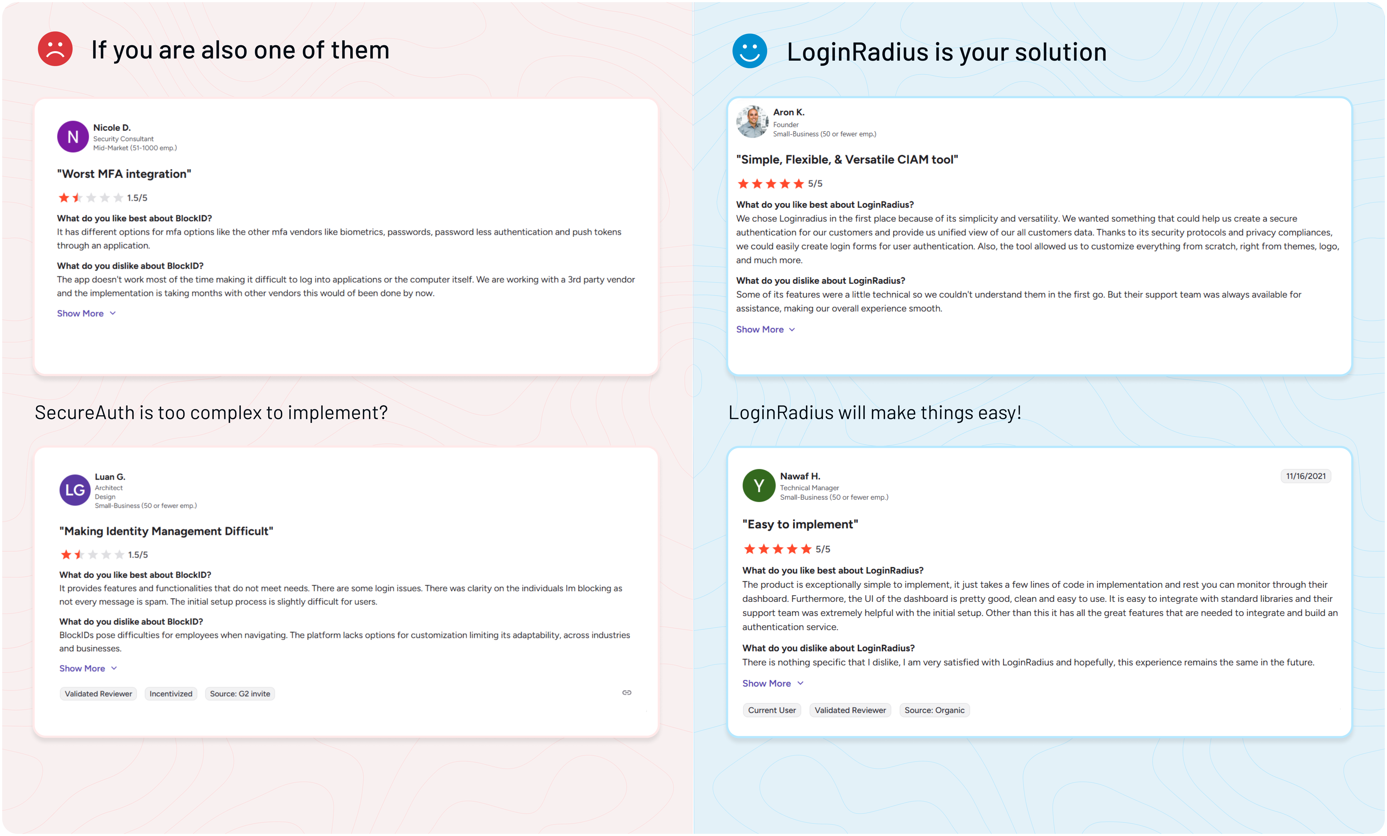Click Nicole D.'s purple avatar

pyautogui.click(x=73, y=137)
